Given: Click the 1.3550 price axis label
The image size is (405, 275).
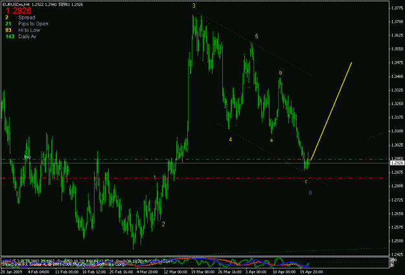Looking at the screenshot, I should point(397,49).
